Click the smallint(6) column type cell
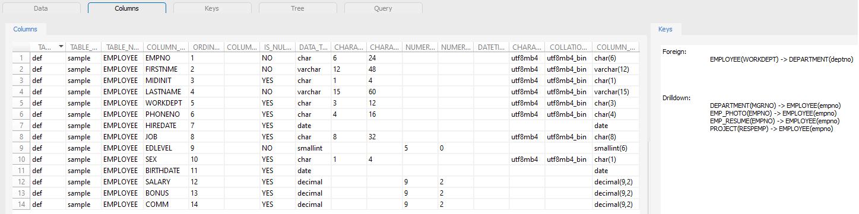 tap(616, 148)
